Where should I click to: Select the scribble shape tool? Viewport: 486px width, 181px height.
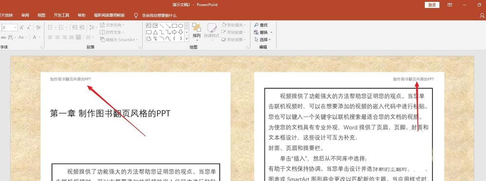coord(155,38)
